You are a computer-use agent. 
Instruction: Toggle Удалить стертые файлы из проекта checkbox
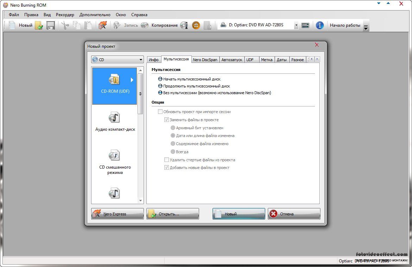click(166, 160)
